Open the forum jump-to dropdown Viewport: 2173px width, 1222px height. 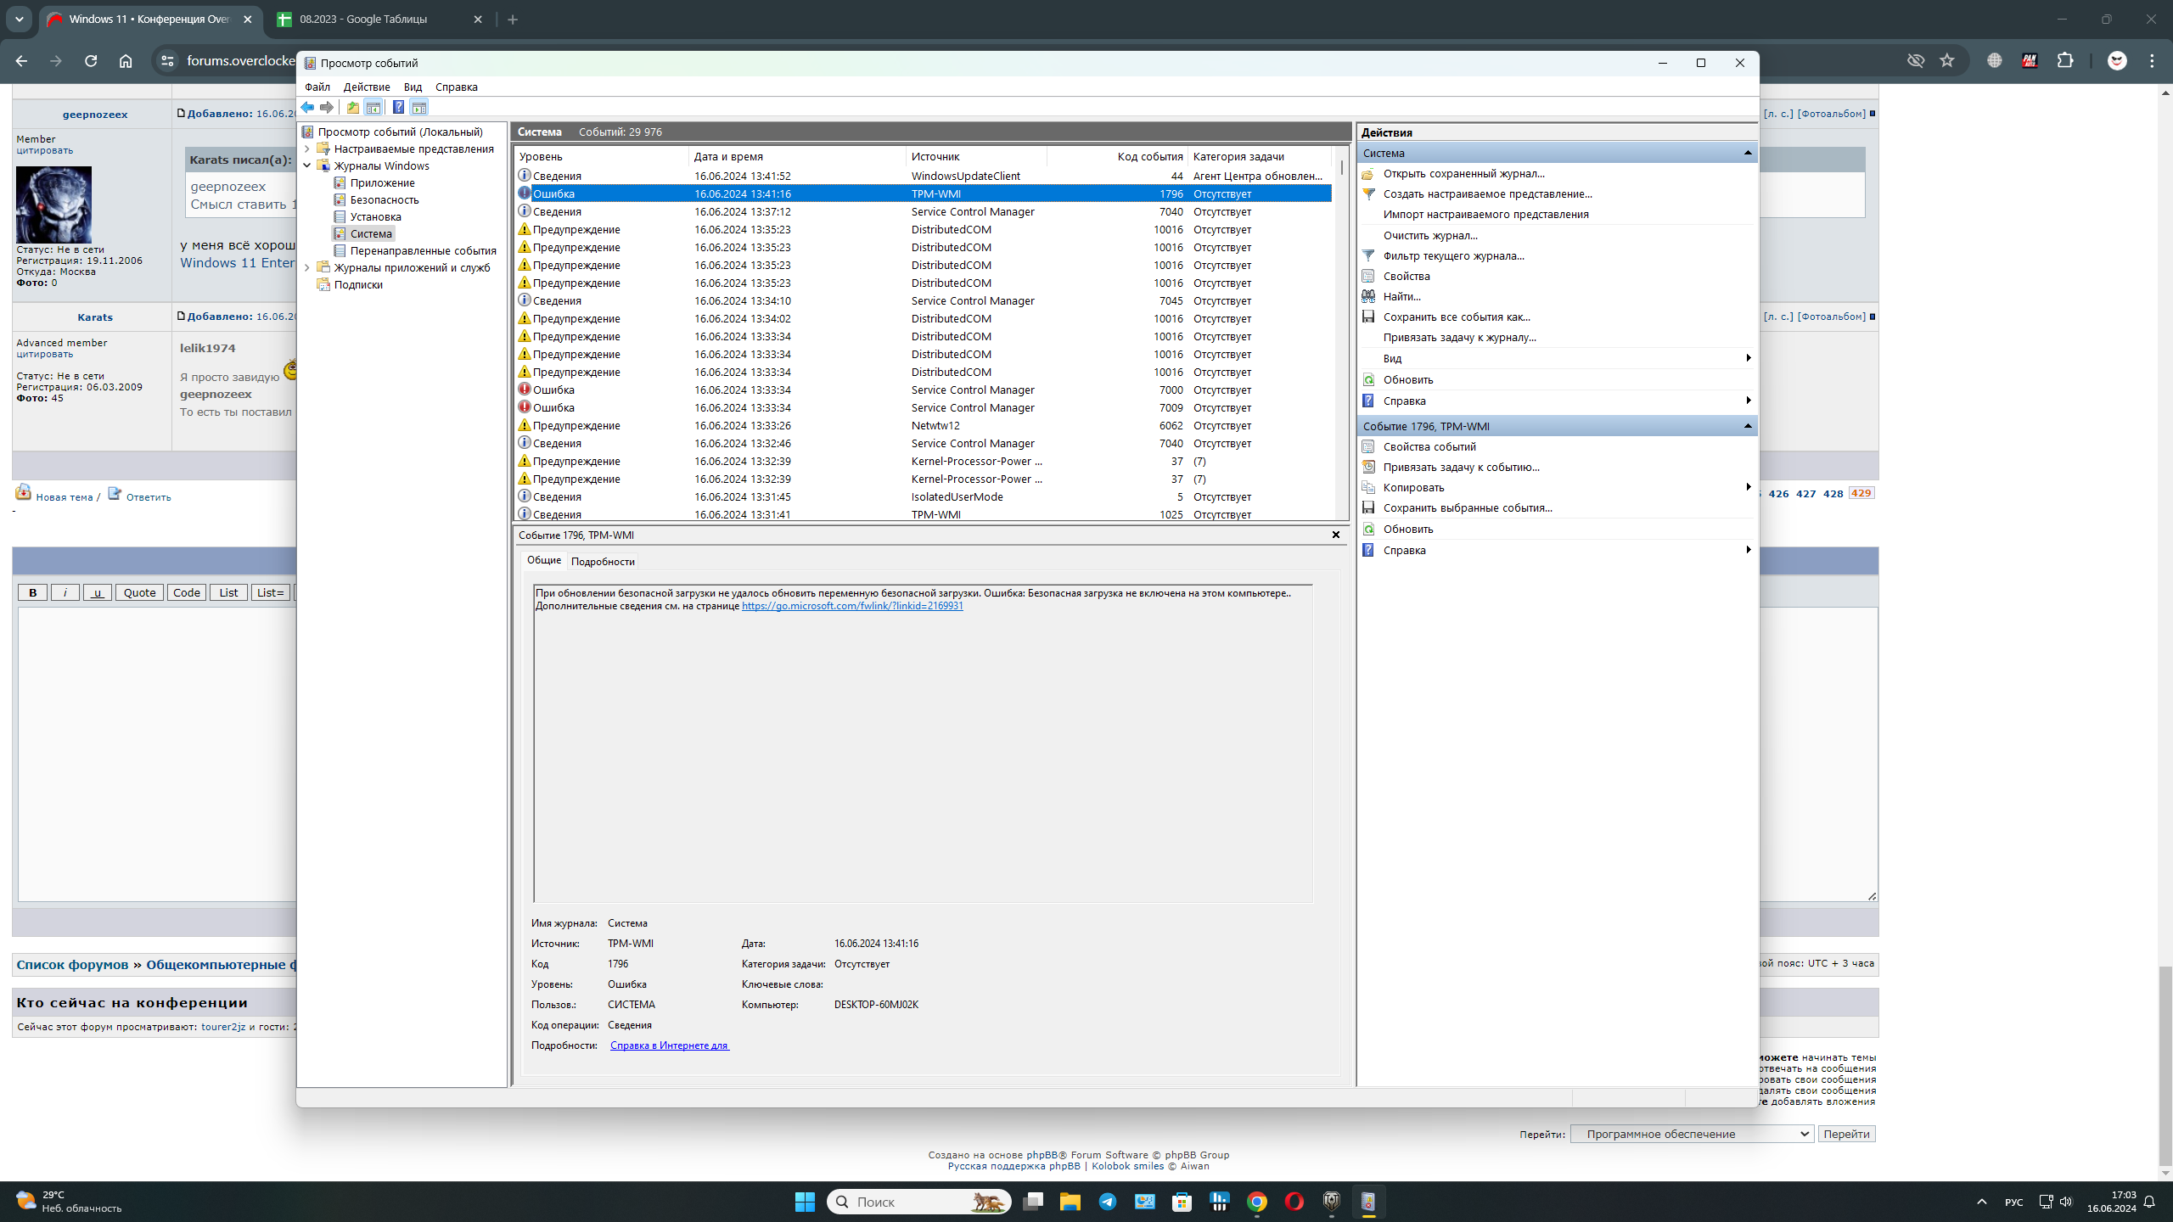(1692, 1134)
